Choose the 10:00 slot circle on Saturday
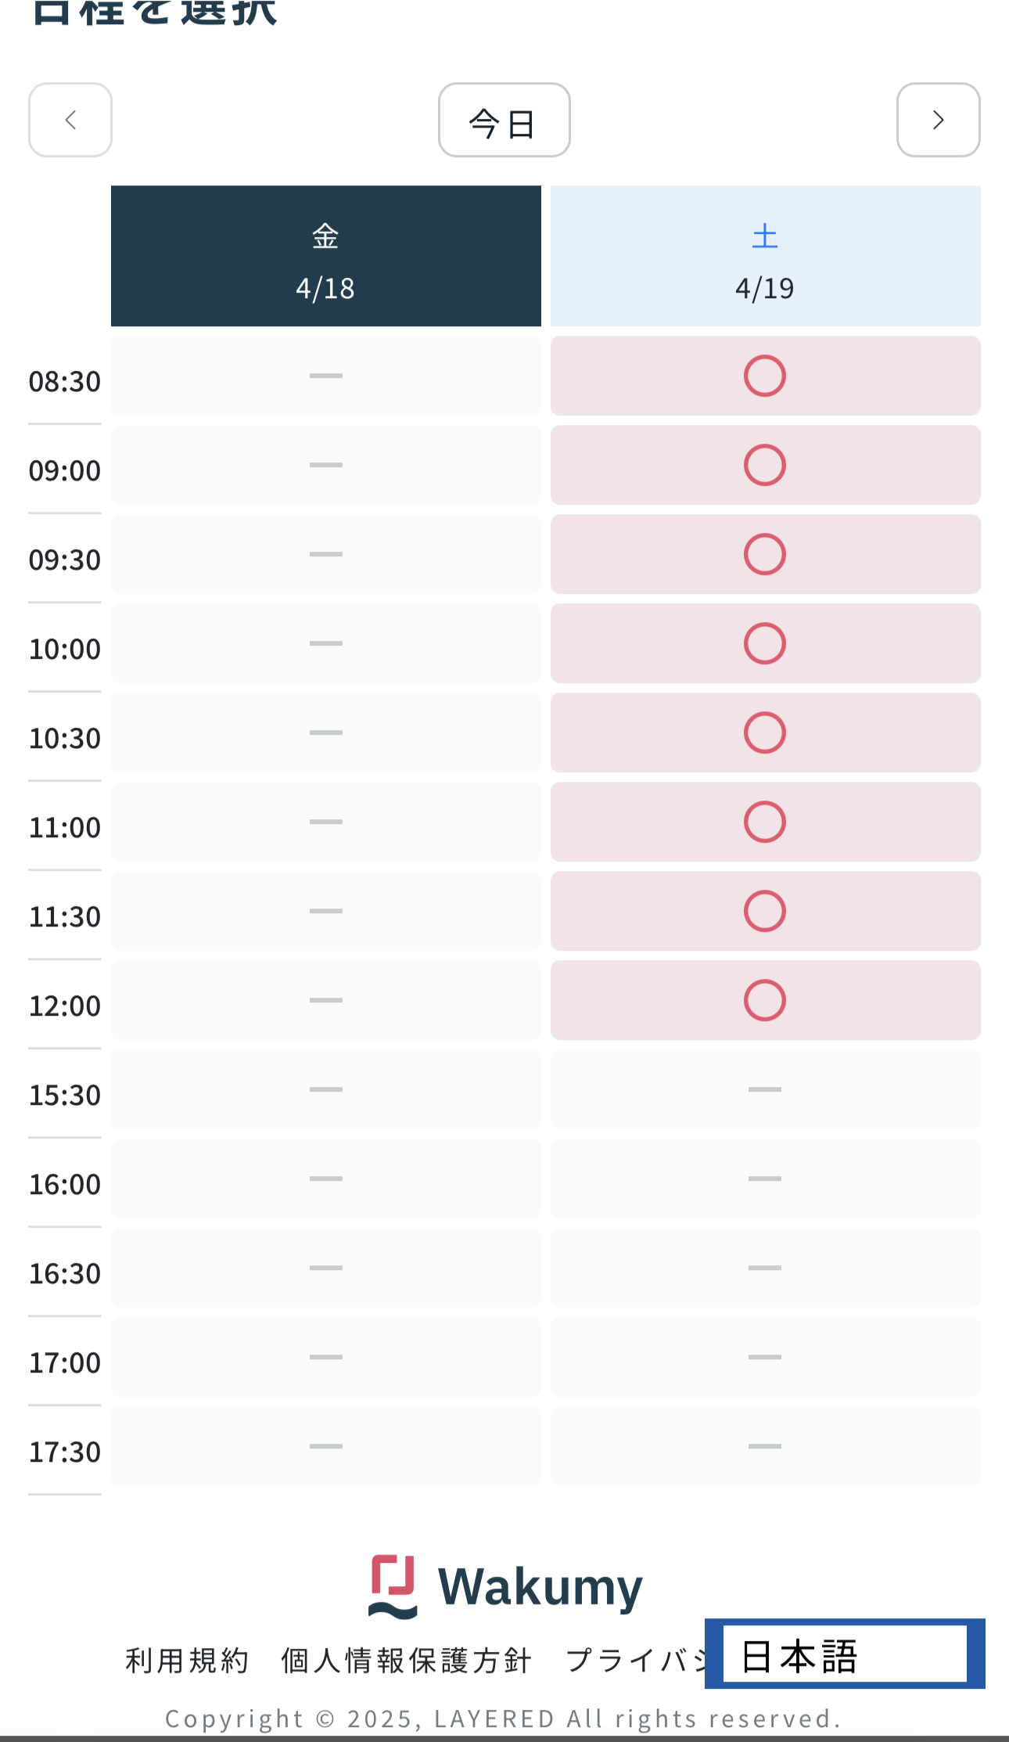The width and height of the screenshot is (1009, 1742). tap(765, 643)
